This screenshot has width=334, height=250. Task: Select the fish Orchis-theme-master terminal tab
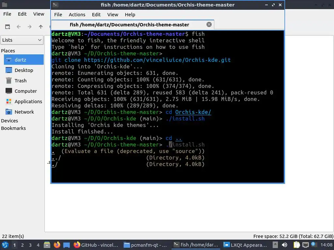pos(132,25)
